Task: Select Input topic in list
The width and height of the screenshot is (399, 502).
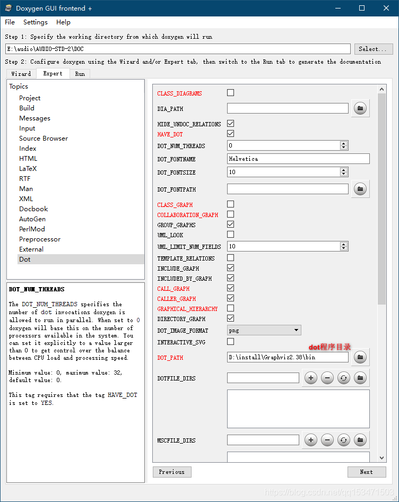Action: click(27, 128)
